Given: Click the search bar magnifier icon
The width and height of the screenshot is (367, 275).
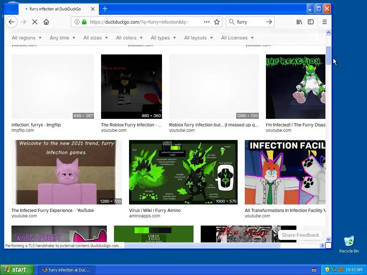Looking at the screenshot, I should point(232,22).
